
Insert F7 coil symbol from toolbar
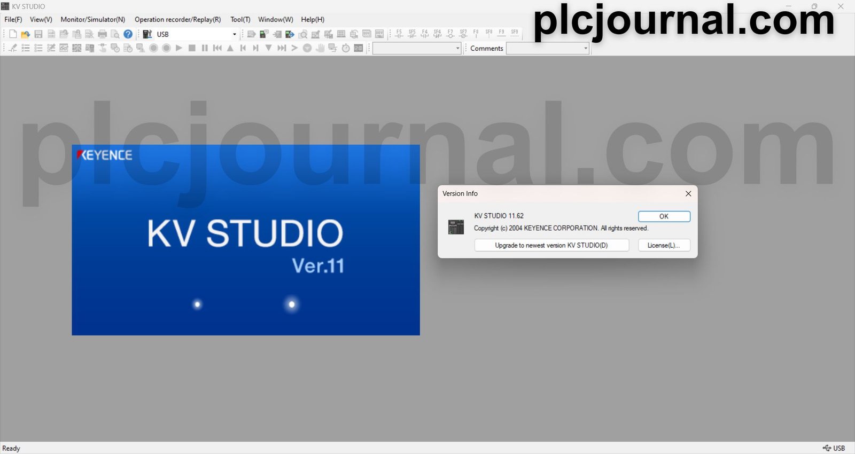(450, 34)
